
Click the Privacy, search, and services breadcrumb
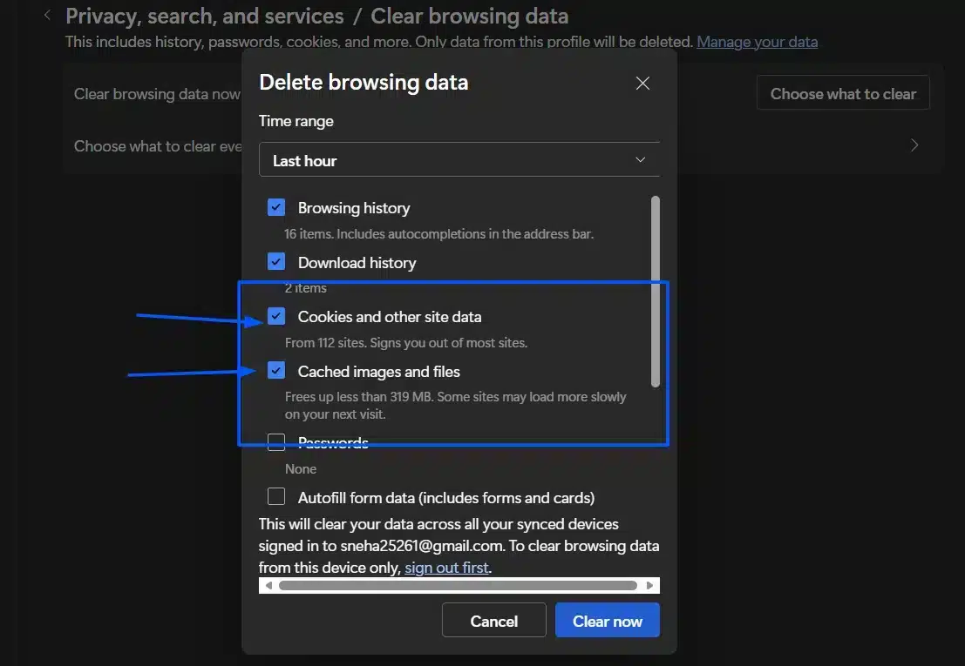(205, 16)
